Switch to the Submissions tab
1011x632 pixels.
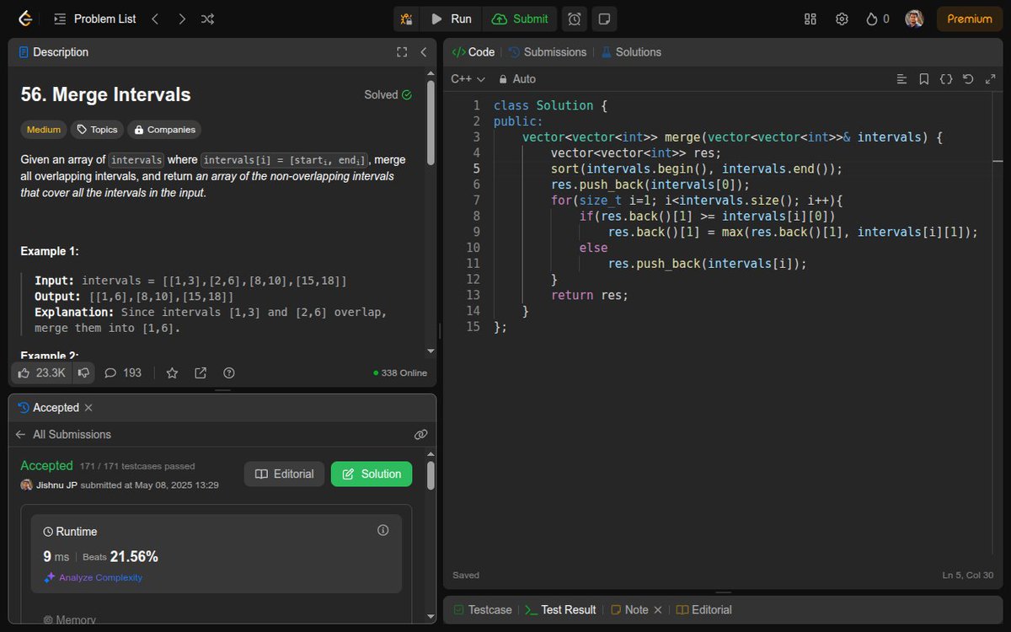point(548,52)
